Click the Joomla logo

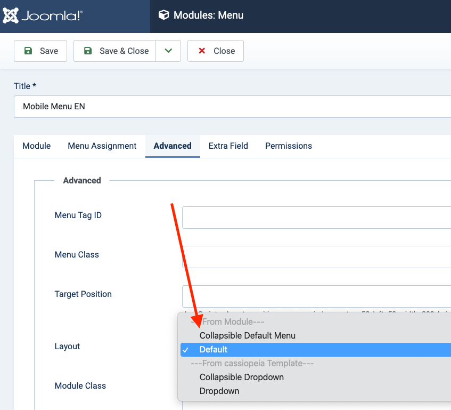click(x=43, y=16)
